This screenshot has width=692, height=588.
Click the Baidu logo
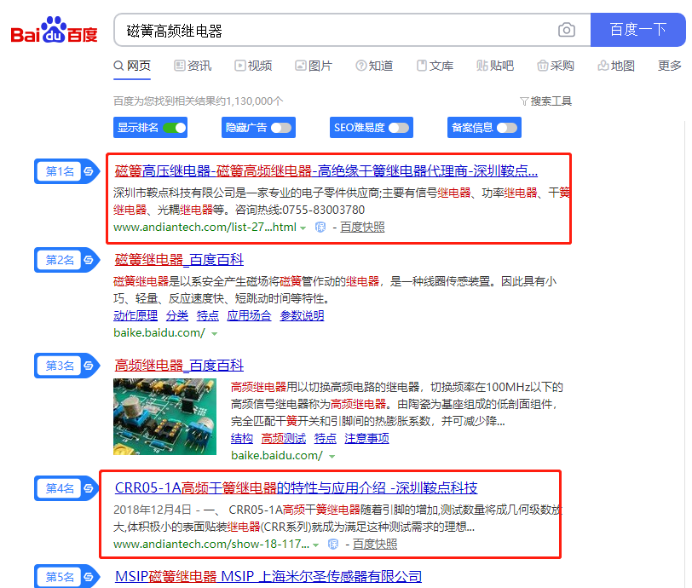coord(54,30)
